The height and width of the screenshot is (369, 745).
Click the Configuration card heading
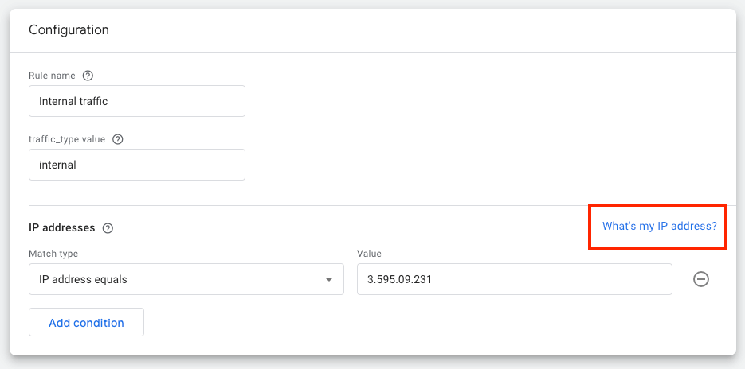(x=69, y=30)
